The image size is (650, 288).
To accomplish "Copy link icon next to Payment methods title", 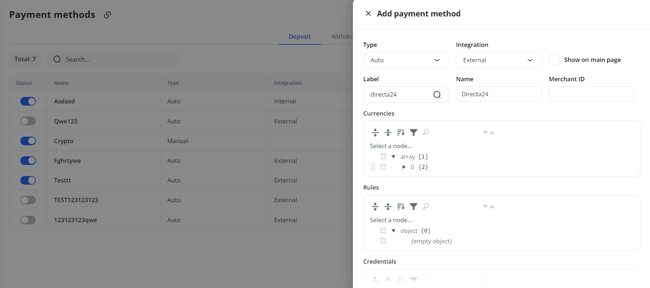I will tap(107, 15).
